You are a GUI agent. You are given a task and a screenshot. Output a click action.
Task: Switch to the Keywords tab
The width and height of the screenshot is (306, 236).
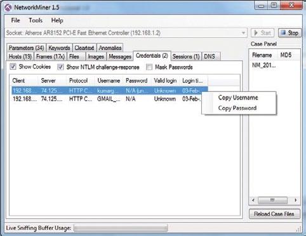pos(59,48)
